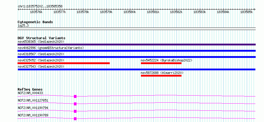Click the DGV Structural Variants track title
The width and height of the screenshot is (264, 122).
pos(42,38)
